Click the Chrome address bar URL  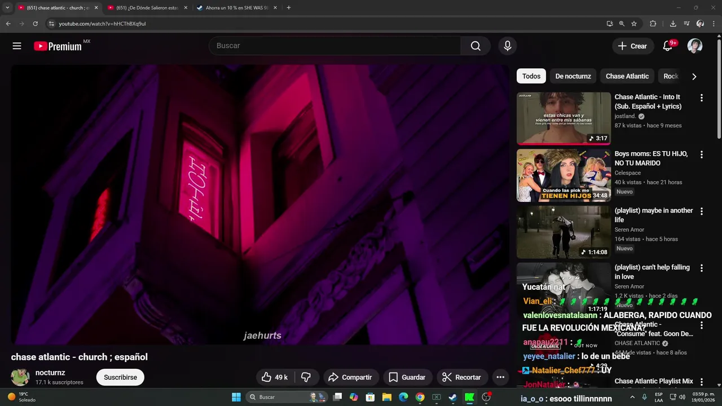coord(102,24)
